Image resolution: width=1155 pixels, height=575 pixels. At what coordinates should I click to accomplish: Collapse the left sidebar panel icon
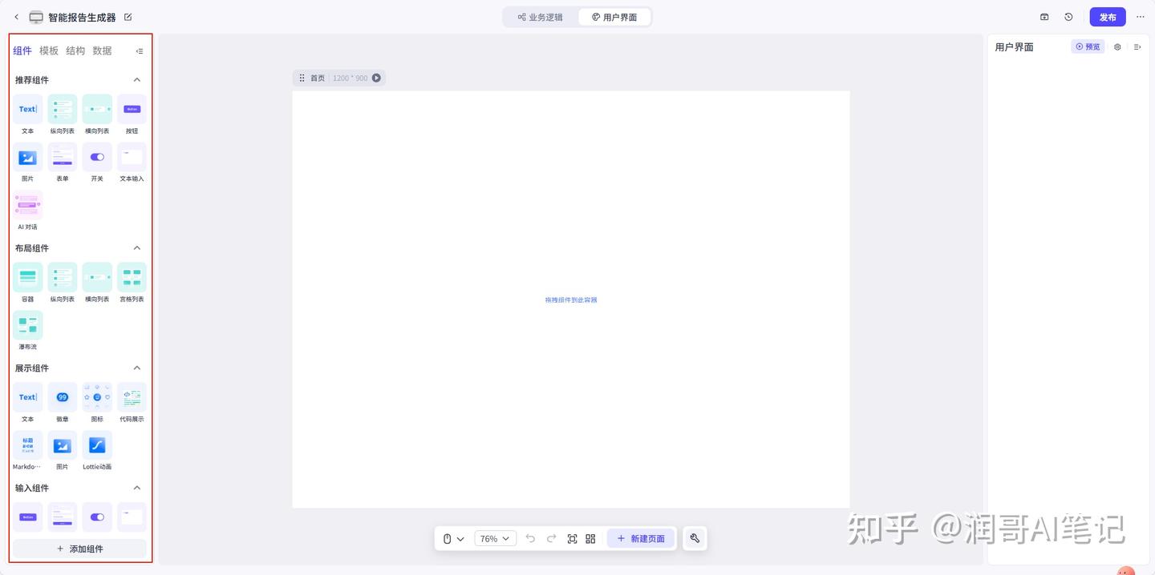(140, 51)
